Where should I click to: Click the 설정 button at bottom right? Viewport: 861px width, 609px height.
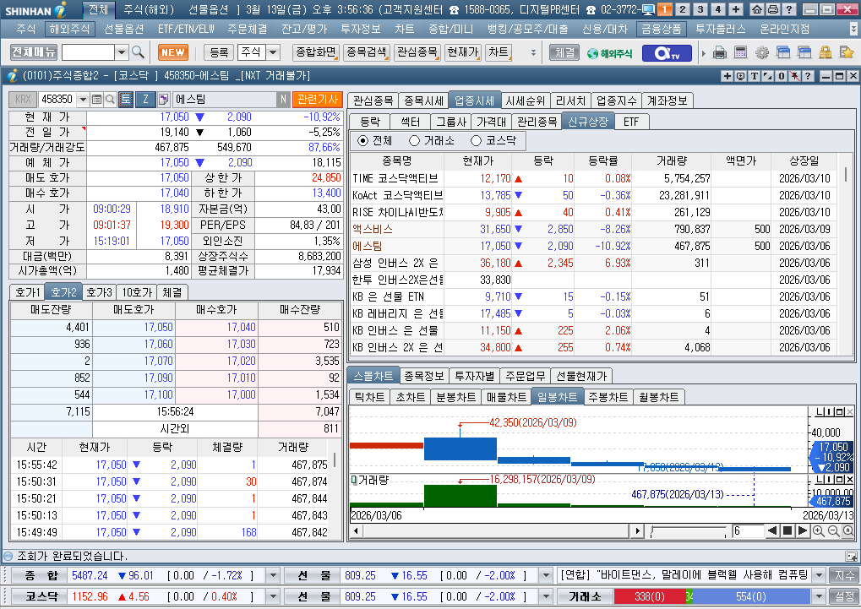[x=844, y=596]
